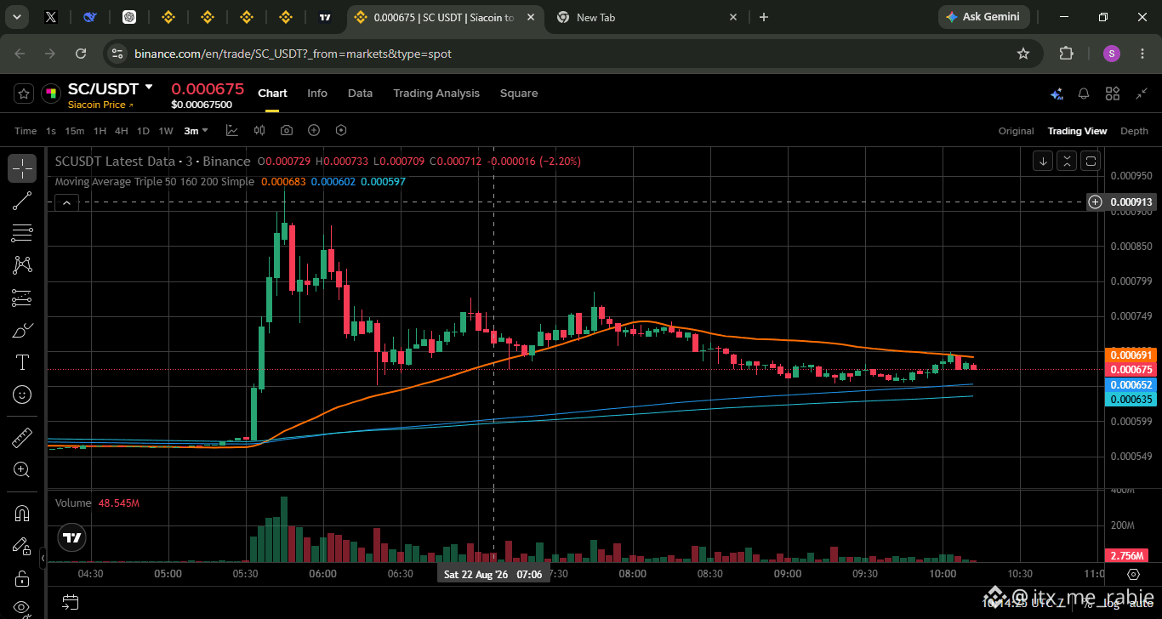Toggle stay in drawing mode pencil-lock
This screenshot has height=619, width=1162.
coord(22,546)
